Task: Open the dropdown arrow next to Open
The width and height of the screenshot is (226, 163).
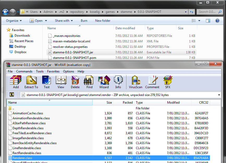Action: (x=46, y=21)
